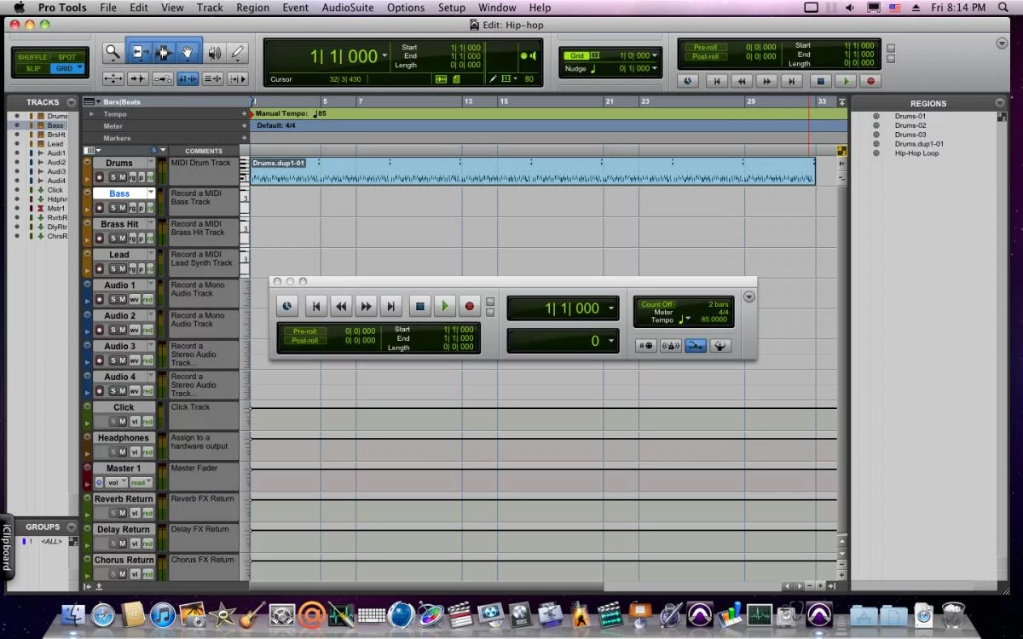Image resolution: width=1023 pixels, height=639 pixels.
Task: Select the Zoomer tool in the toolbar
Action: tap(113, 53)
